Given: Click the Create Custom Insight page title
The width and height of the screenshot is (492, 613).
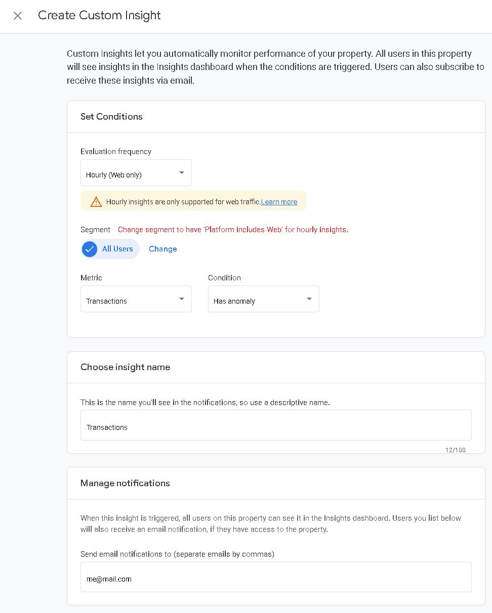Looking at the screenshot, I should [x=99, y=16].
